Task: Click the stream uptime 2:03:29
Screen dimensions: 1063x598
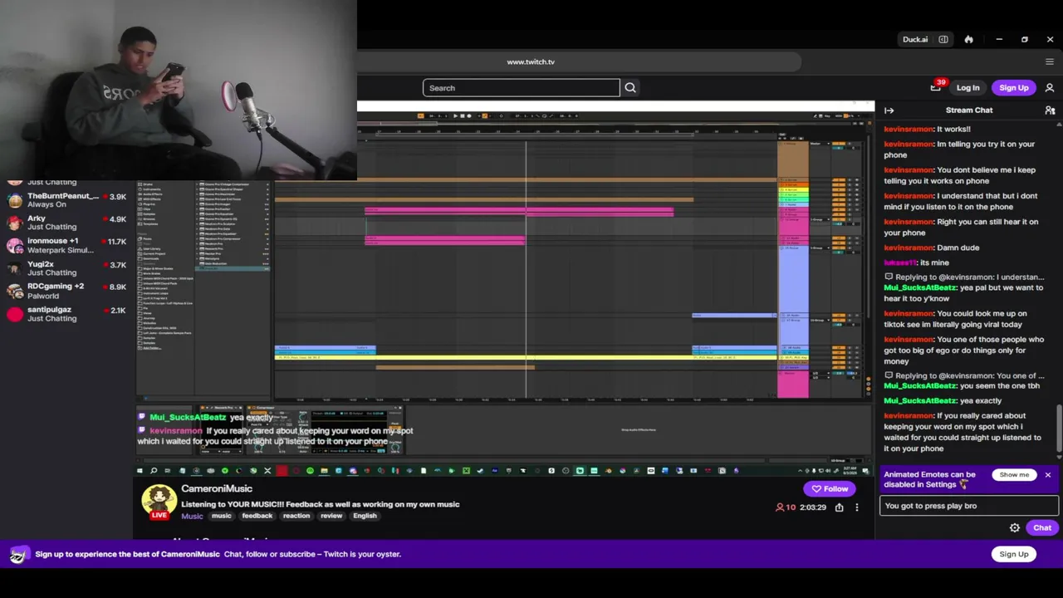Action: coord(813,507)
